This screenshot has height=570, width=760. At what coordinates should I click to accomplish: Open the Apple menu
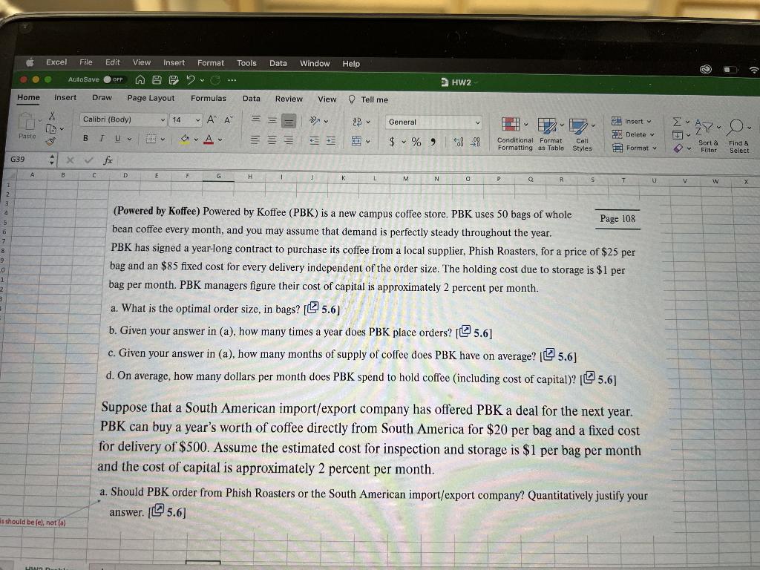coord(30,62)
